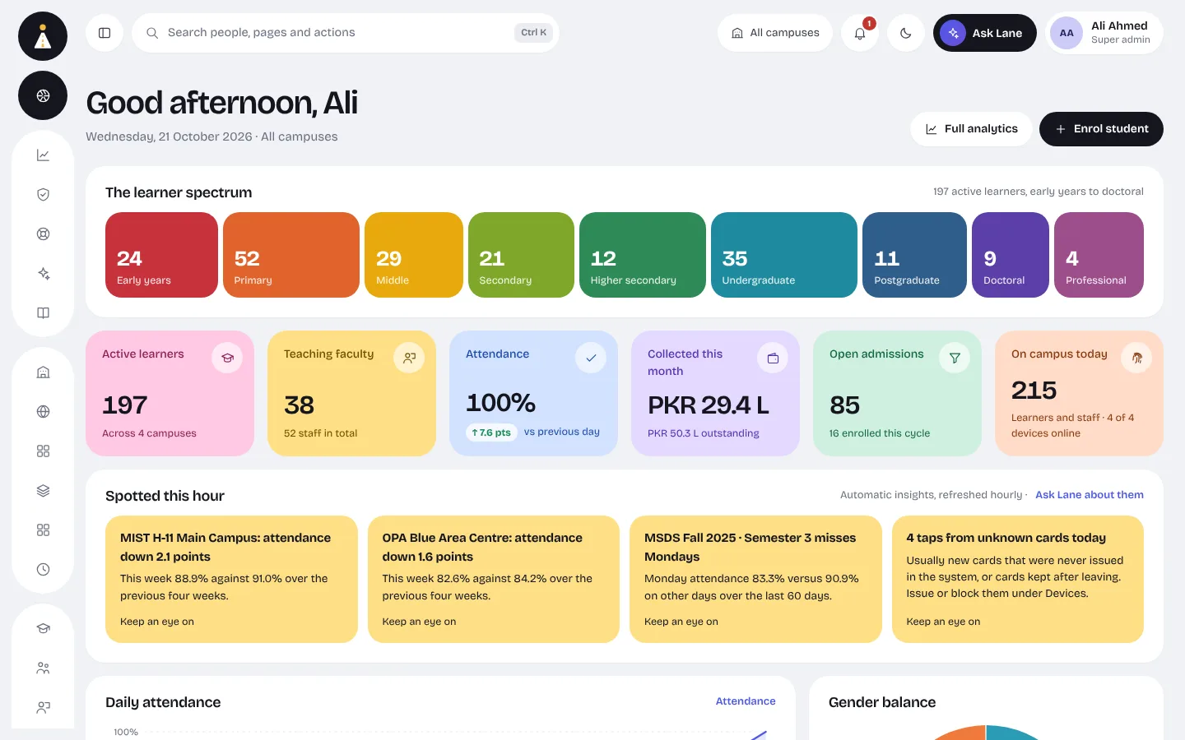This screenshot has width=1185, height=740.
Task: Select the purple Doctoral spectrum block
Action: tap(1011, 255)
